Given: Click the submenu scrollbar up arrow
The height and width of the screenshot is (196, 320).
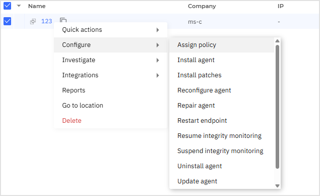Looking at the screenshot, I should pos(277,41).
